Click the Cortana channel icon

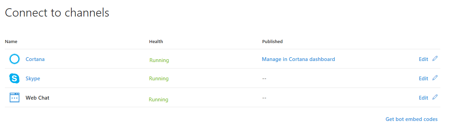(15, 59)
